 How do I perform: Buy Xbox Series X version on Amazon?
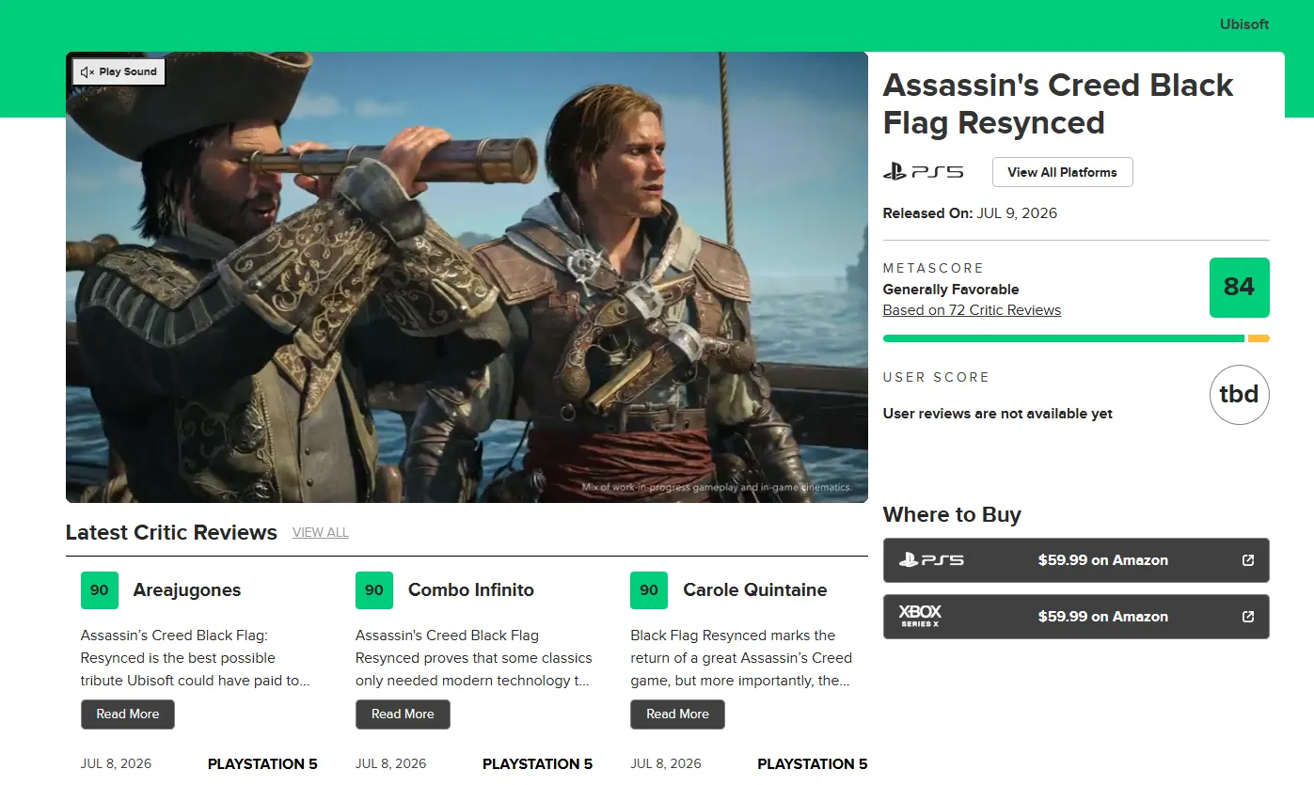1076,617
